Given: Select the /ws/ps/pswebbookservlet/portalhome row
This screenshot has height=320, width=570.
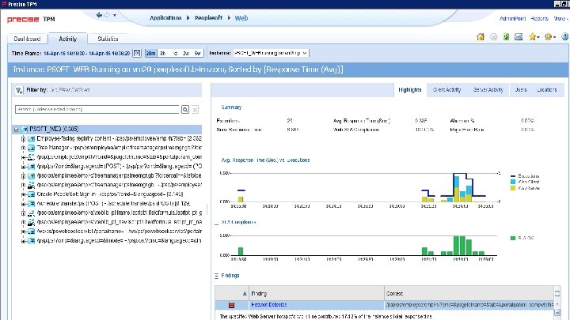Looking at the screenshot, I should [x=112, y=232].
